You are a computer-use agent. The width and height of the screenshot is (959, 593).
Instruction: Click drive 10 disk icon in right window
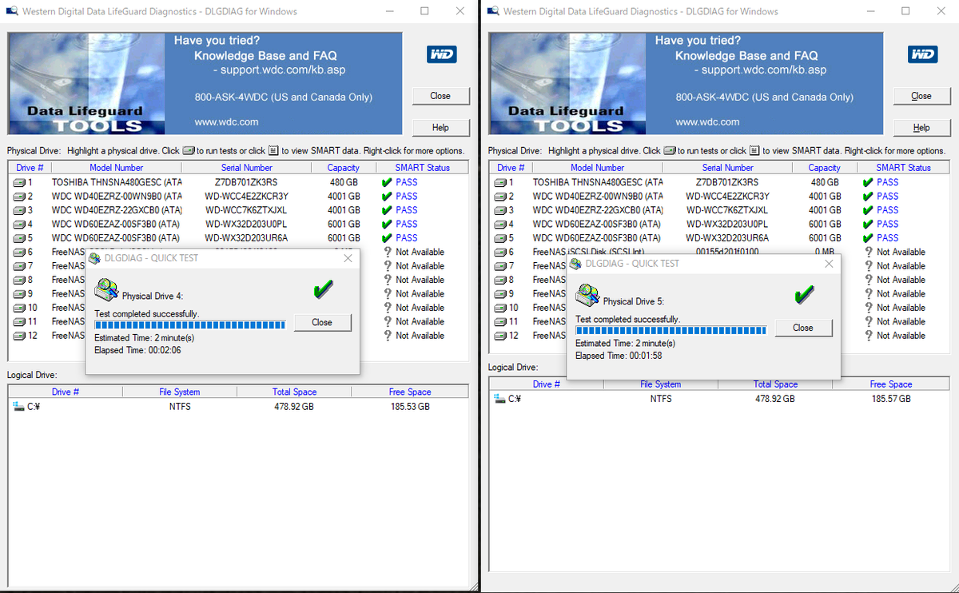500,308
